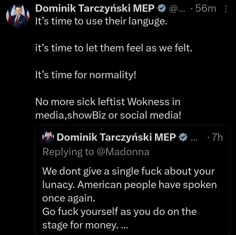Click the 56m timestamp
The image size is (236, 235).
(x=206, y=9)
